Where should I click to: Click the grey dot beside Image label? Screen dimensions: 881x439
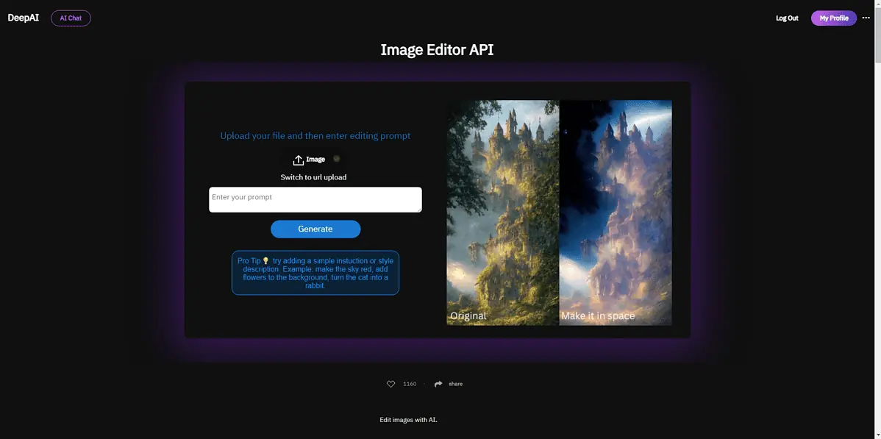(336, 159)
